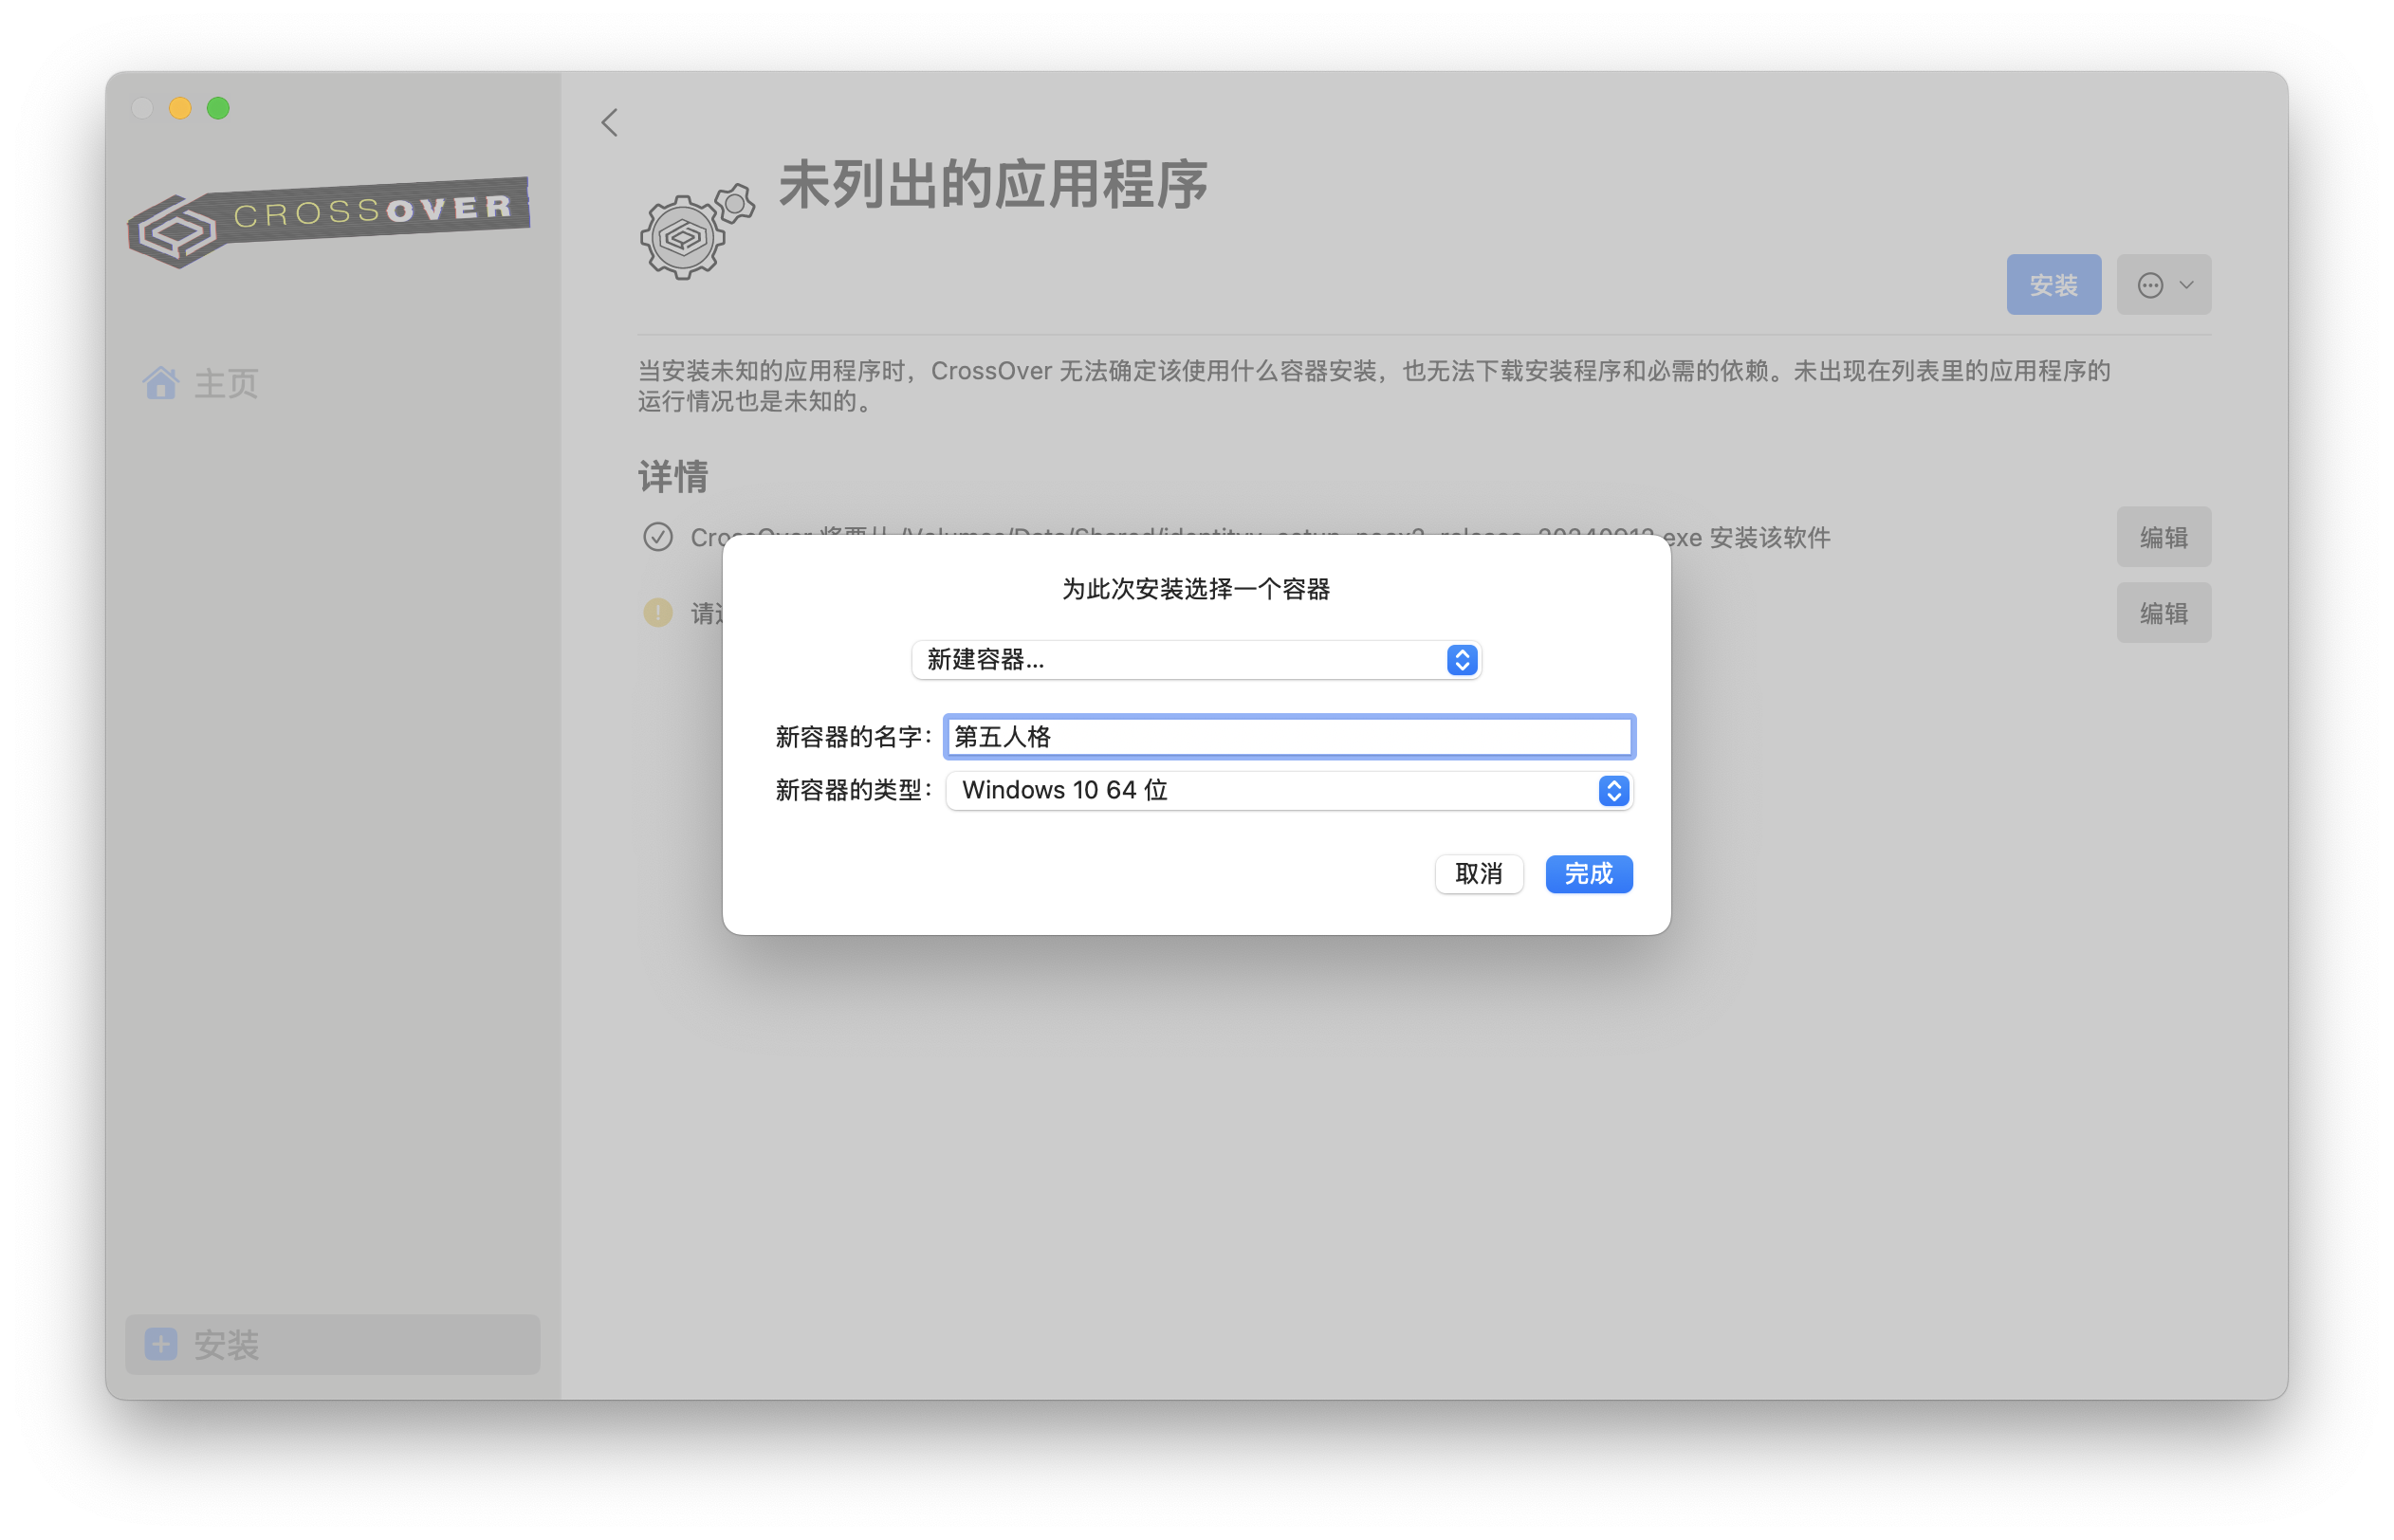
Task: Click the yellow minimize window button
Action: 180,108
